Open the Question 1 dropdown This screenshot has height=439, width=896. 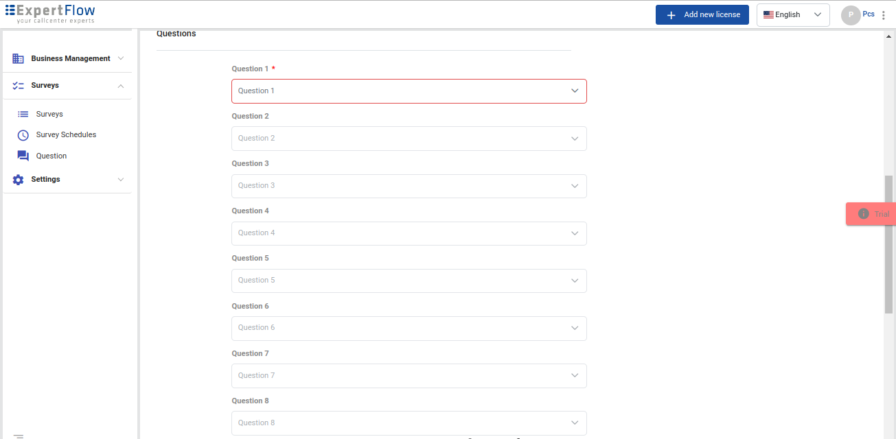pos(409,91)
